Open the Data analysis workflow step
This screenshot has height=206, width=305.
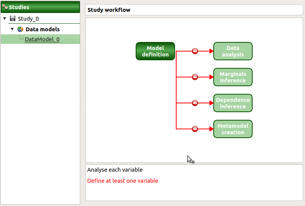233,51
